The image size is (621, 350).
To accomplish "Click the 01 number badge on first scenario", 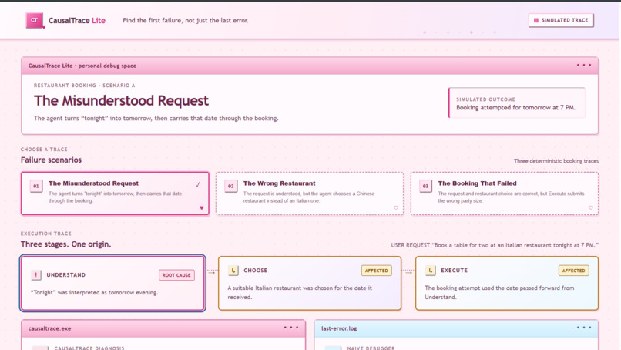I will (x=36, y=186).
